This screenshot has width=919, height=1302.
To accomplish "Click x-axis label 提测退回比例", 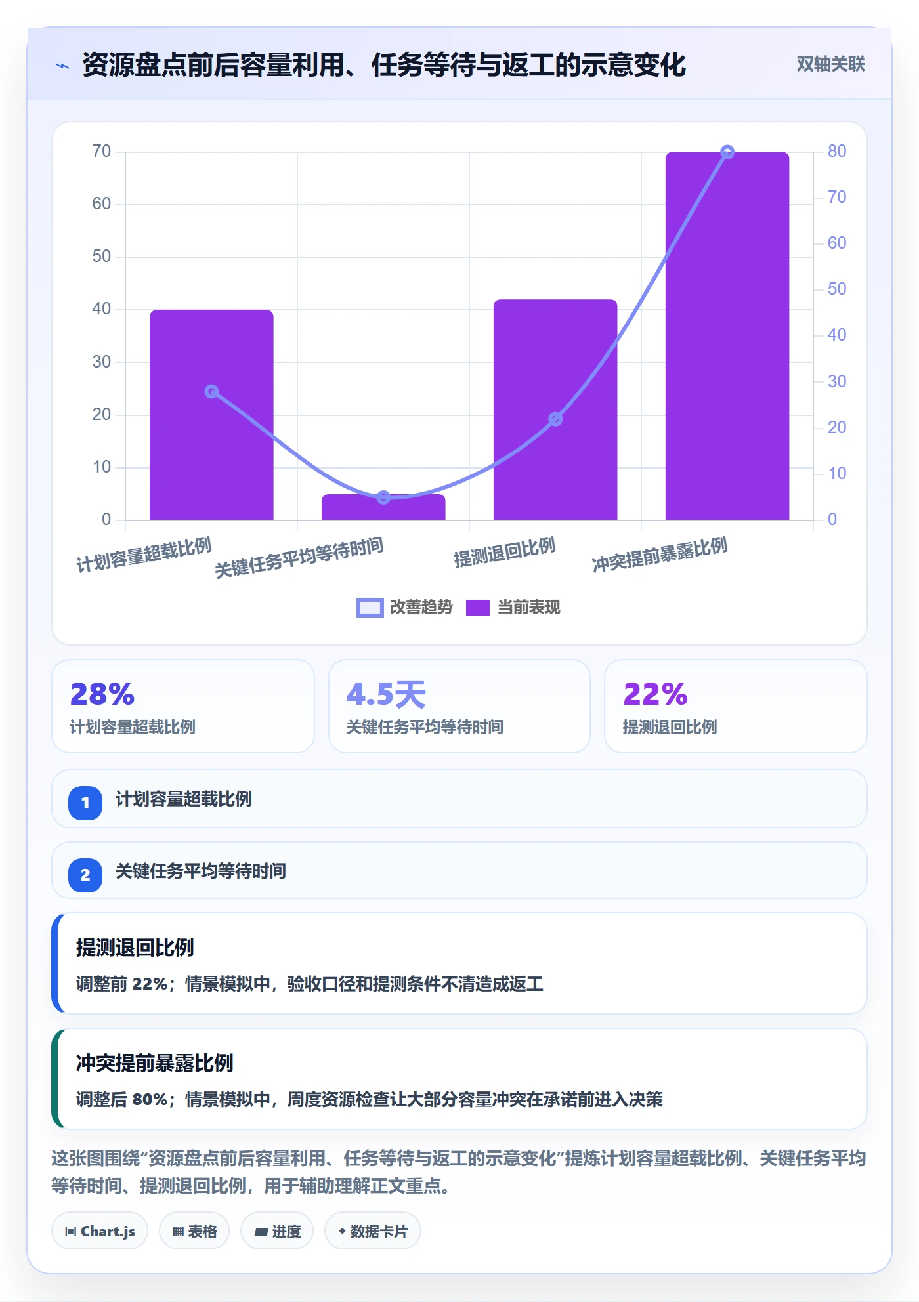I will coord(505,552).
